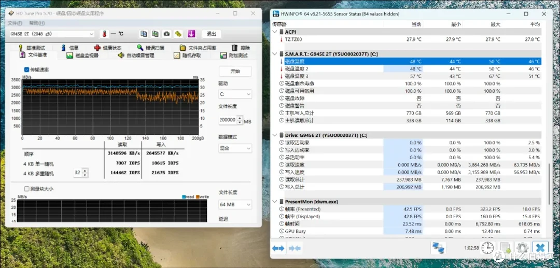This screenshot has height=268, width=560.
Task: Collapse the Drive: G945E 2T group
Action: pos(275,135)
